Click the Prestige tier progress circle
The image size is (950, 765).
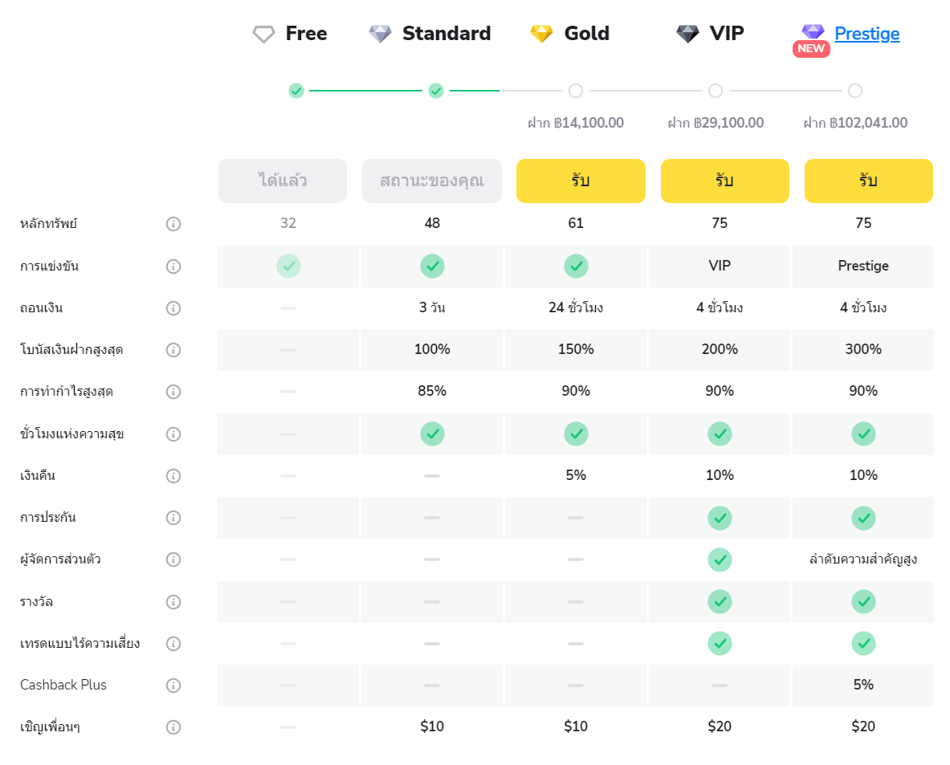click(855, 91)
